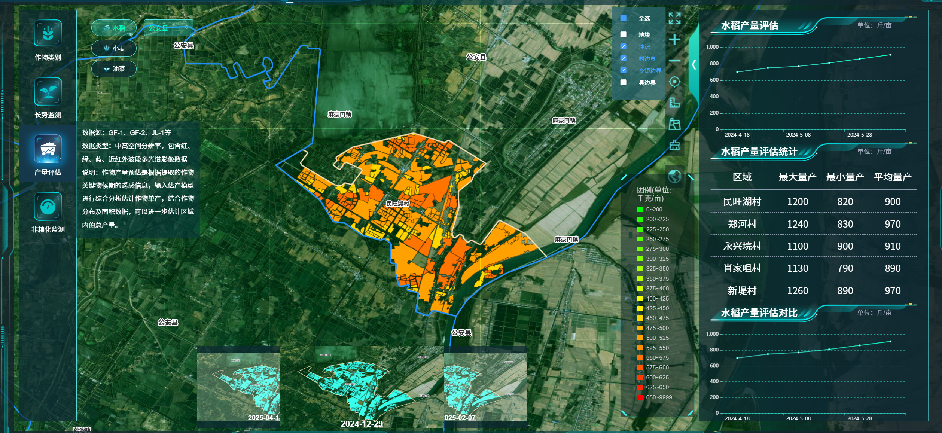This screenshot has height=433, width=942.
Task: Open the 公安县 county dropdown
Action: [169, 28]
